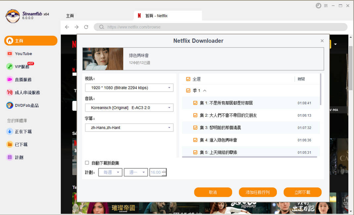354x215 pixels.
Task: Open the video resolution dropdown
Action: tap(129, 88)
